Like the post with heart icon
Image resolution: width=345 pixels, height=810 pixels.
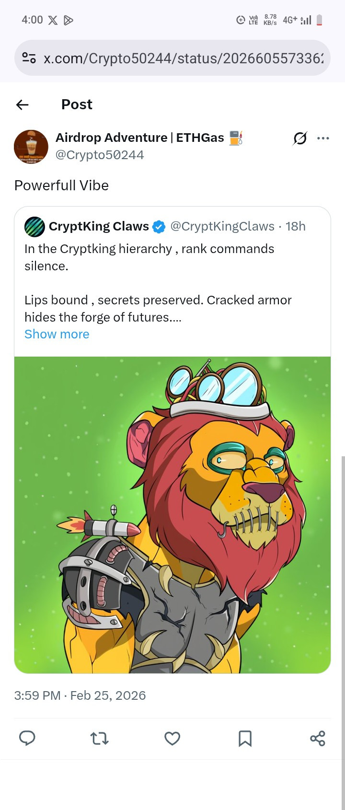pyautogui.click(x=172, y=739)
